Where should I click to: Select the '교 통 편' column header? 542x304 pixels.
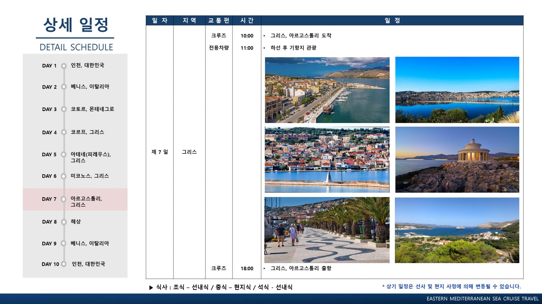219,20
